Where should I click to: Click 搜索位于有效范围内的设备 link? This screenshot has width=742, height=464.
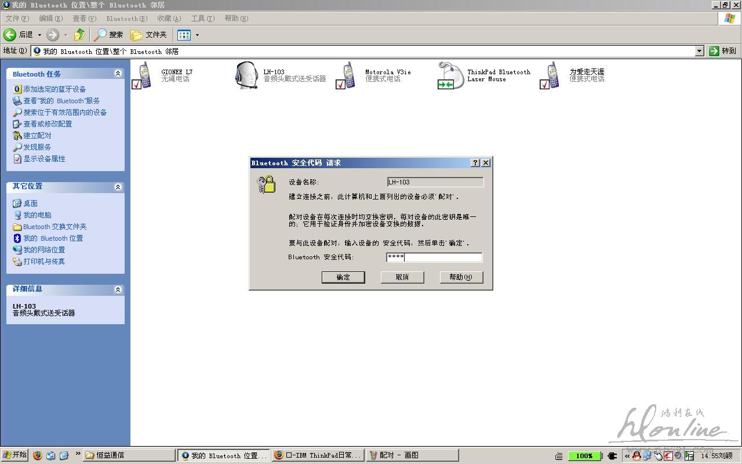(x=65, y=113)
